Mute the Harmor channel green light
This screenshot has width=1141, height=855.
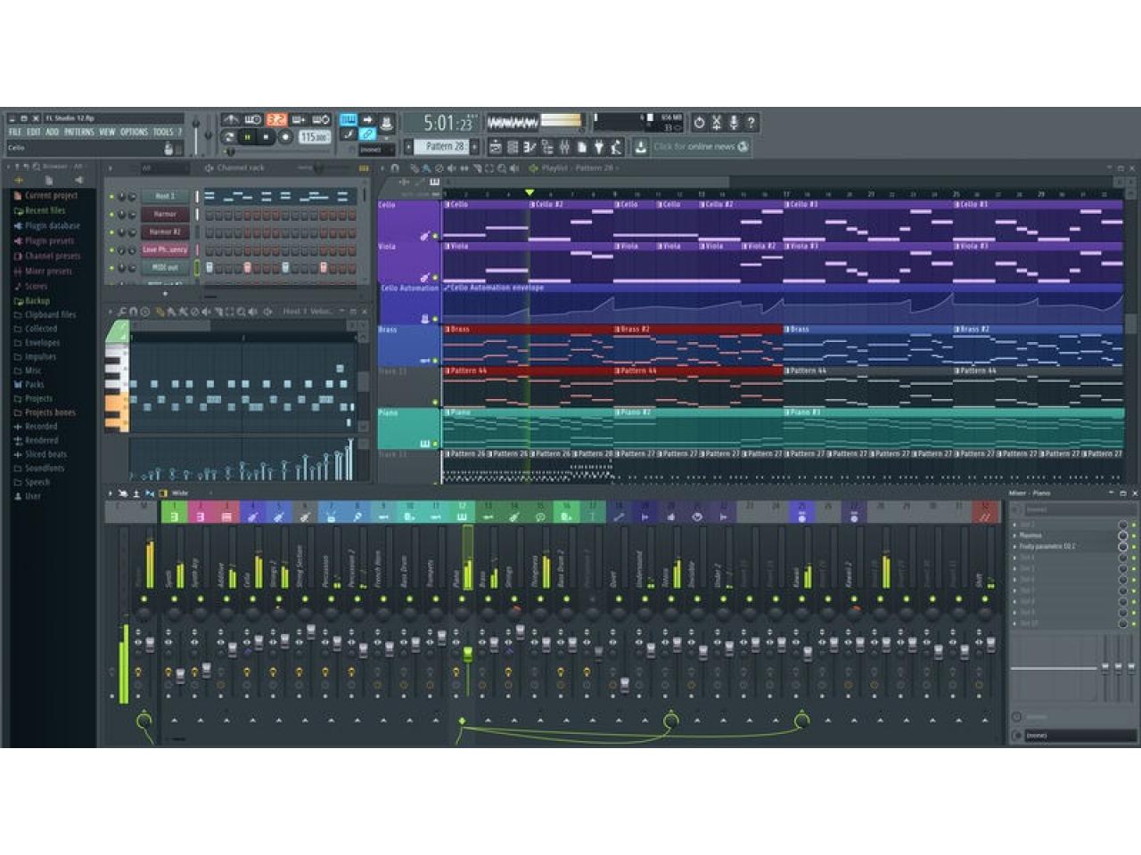coord(111,215)
